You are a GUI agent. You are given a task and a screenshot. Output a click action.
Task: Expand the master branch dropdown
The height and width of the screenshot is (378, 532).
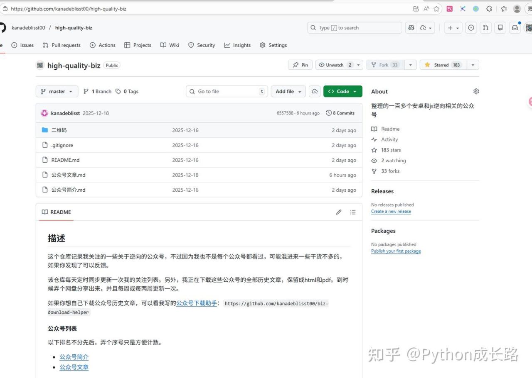[57, 91]
